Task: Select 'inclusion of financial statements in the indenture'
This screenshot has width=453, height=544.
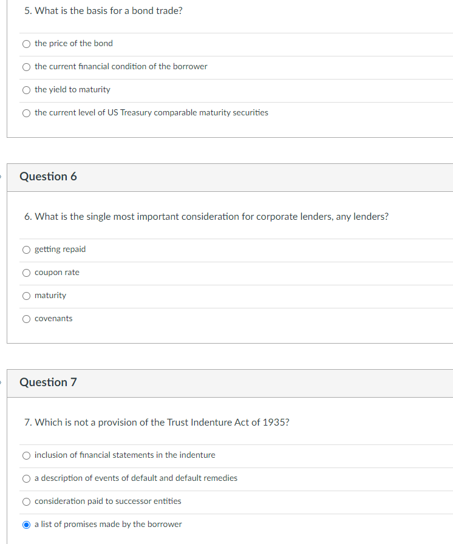Action: (27, 455)
